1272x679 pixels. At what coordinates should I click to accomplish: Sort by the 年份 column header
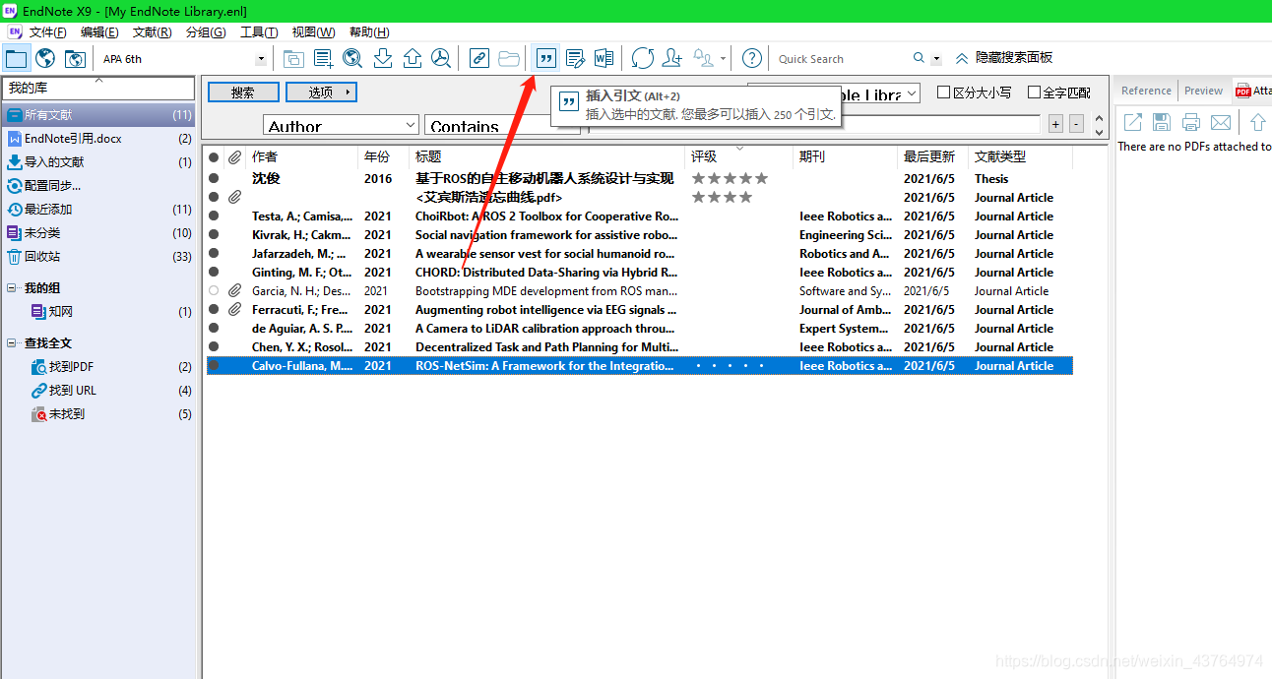(383, 156)
